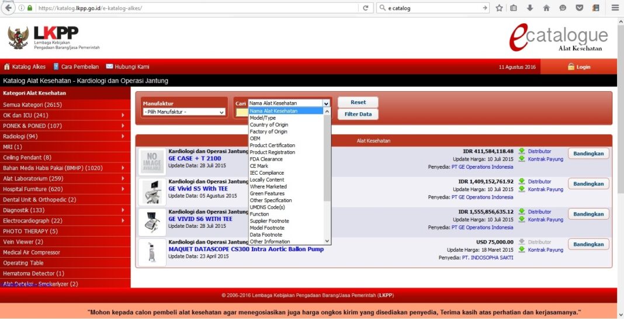624x319 pixels.
Task: Save the page with the Pocket icon
Action: pyautogui.click(x=579, y=8)
